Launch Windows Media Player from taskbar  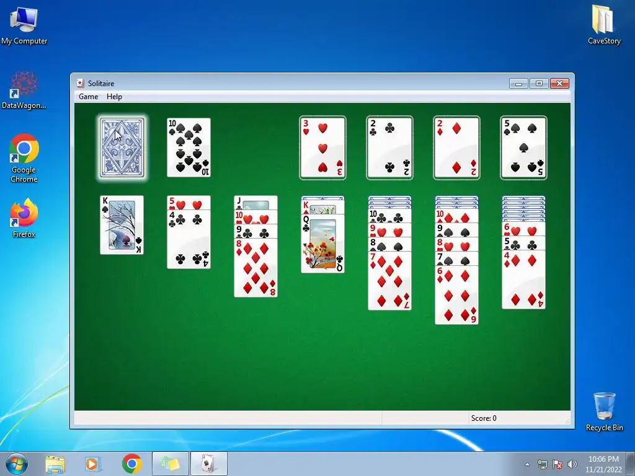point(93,464)
